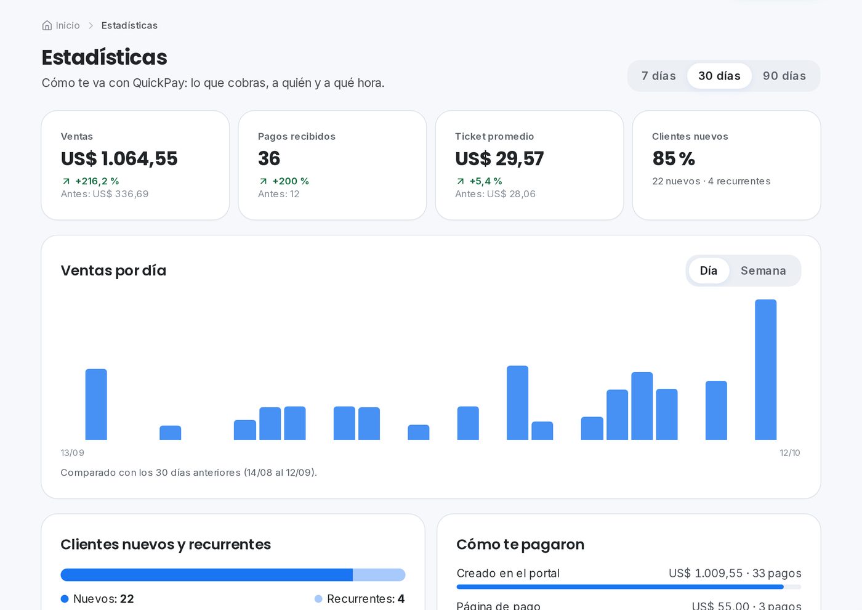Viewport: 862px width, 610px height.
Task: Click the light blue Recurrentes segment of the clients bar
Action: point(379,575)
